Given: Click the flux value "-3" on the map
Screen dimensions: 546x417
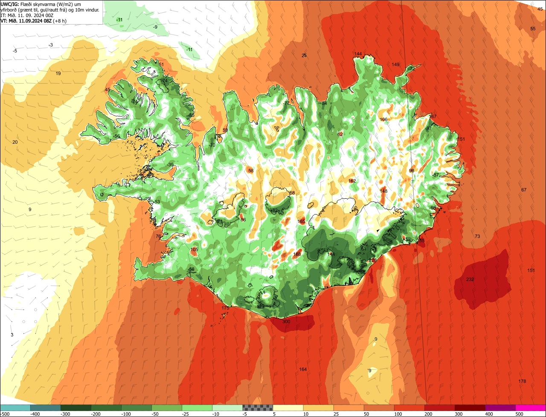Looking at the screenshot, I should (x=51, y=45).
